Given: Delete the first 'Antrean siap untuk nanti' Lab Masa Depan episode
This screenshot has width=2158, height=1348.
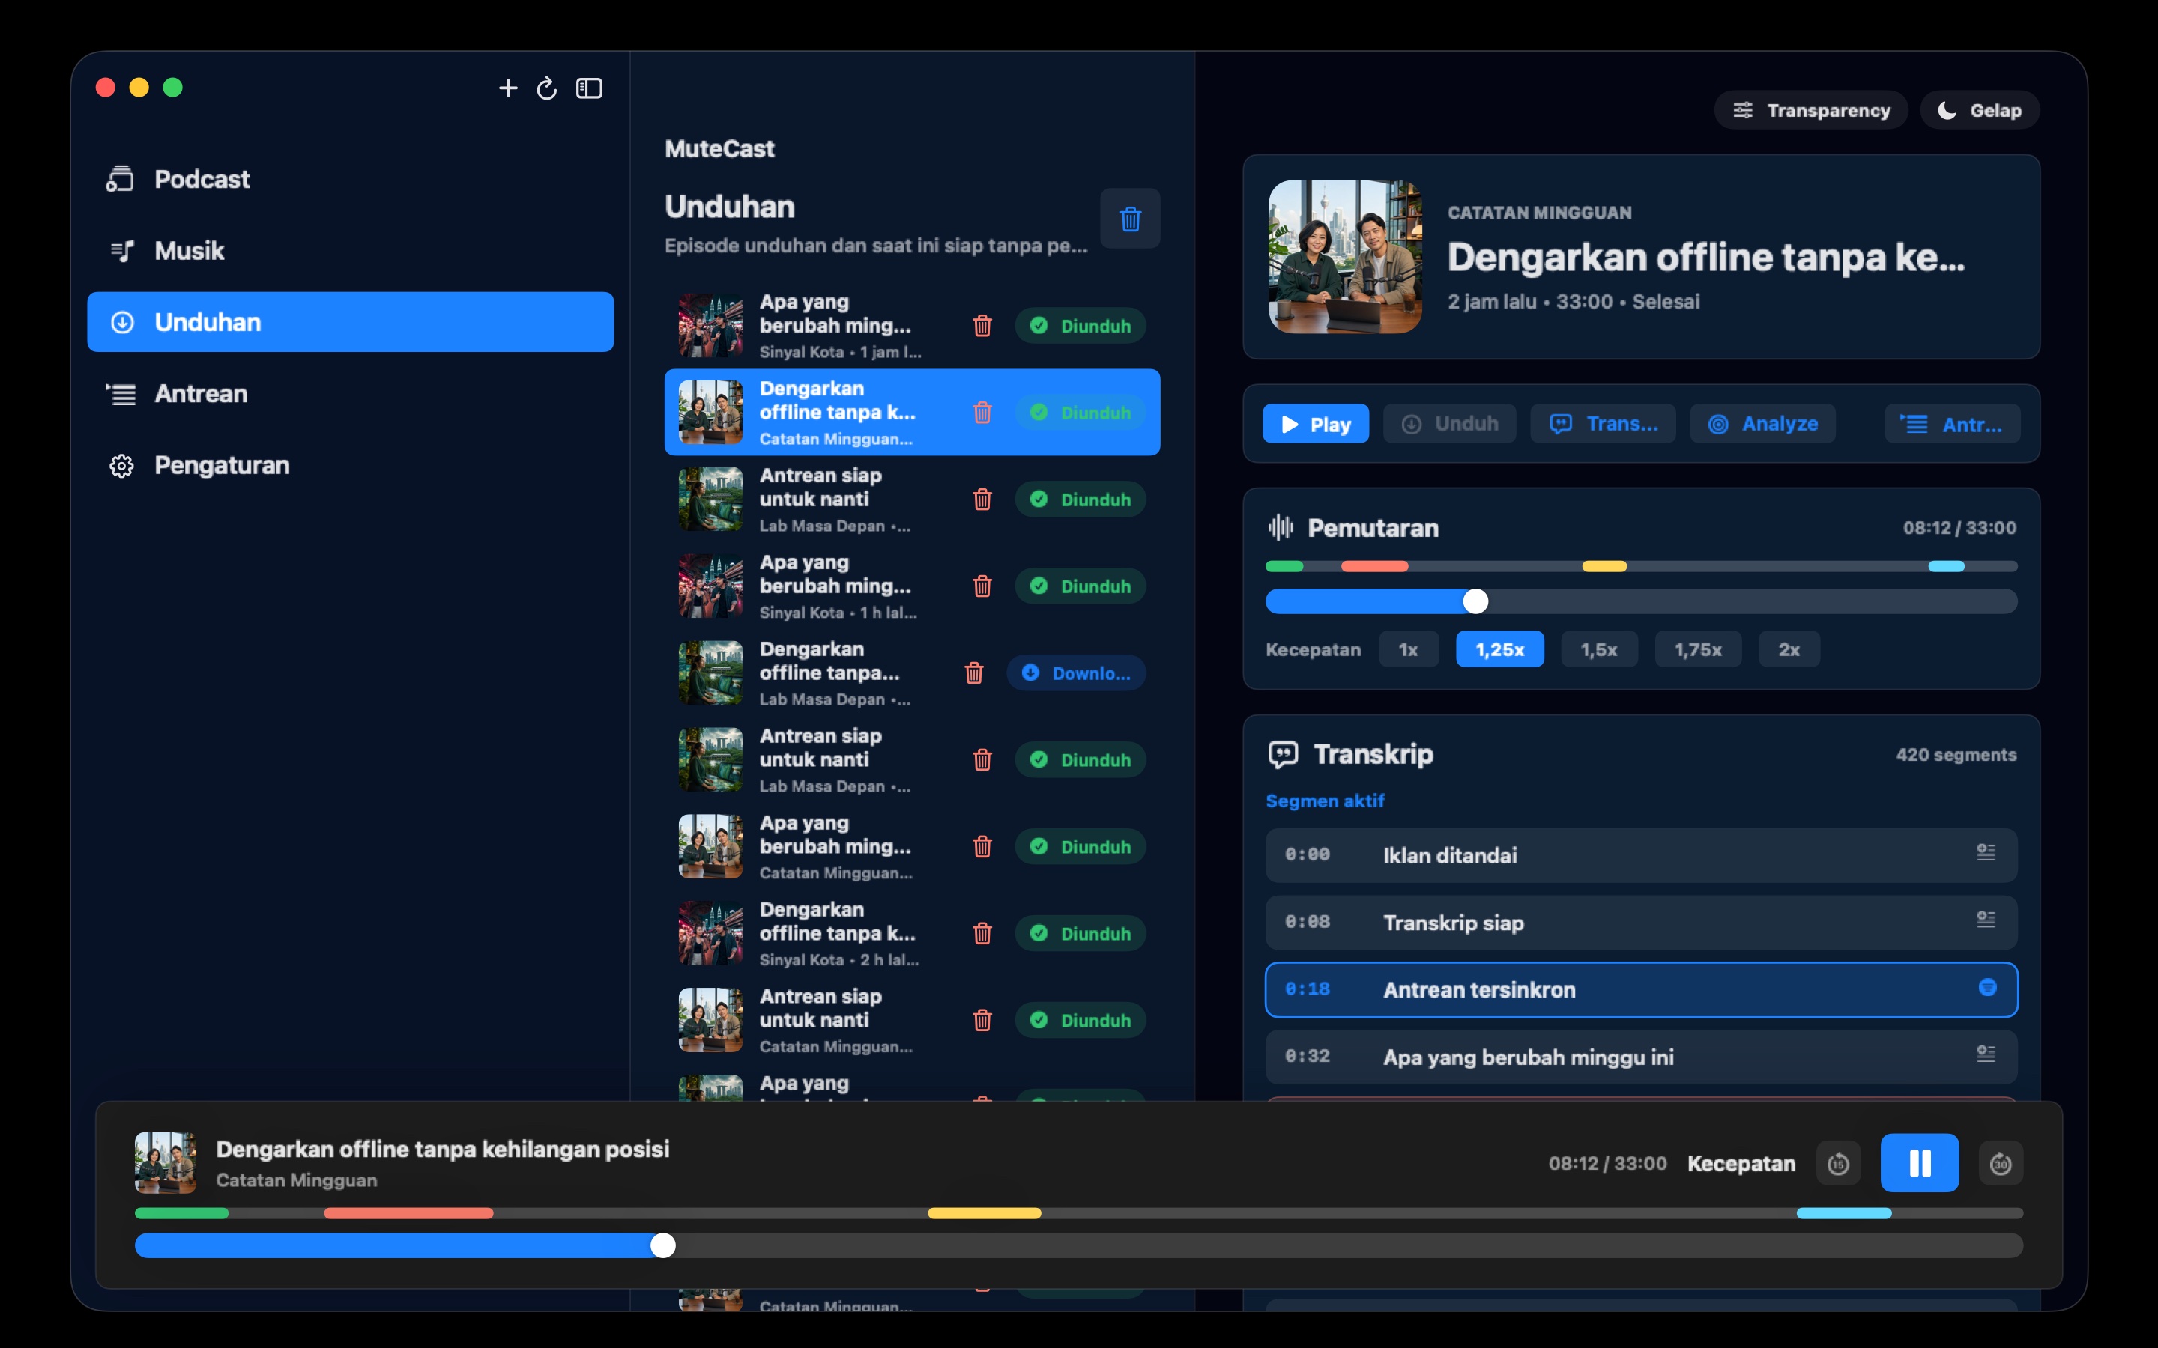Looking at the screenshot, I should coord(982,500).
